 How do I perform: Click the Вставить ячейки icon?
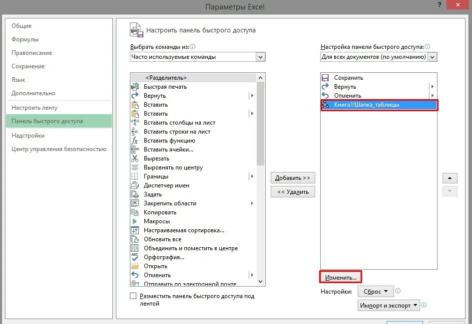[x=135, y=150]
